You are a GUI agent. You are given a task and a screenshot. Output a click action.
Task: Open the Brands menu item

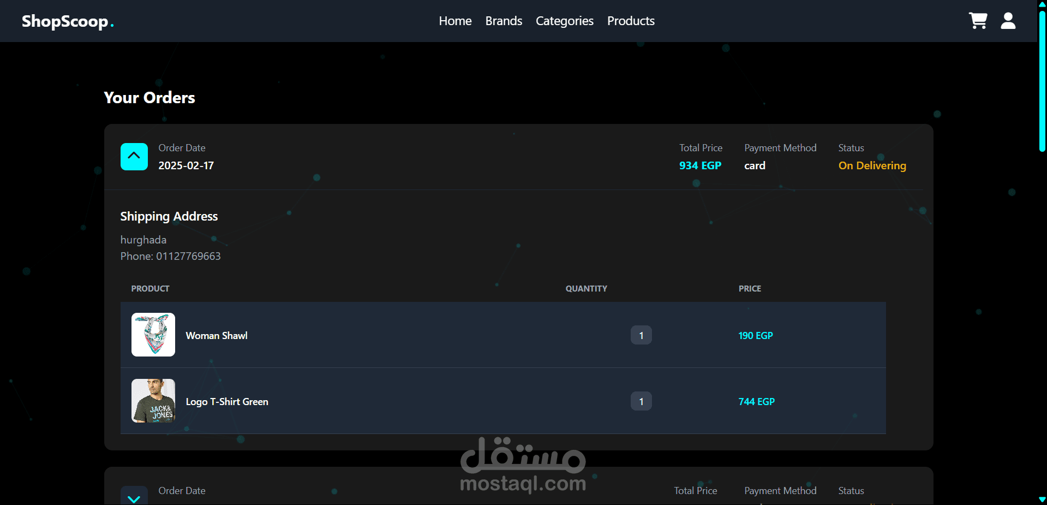[x=504, y=21]
